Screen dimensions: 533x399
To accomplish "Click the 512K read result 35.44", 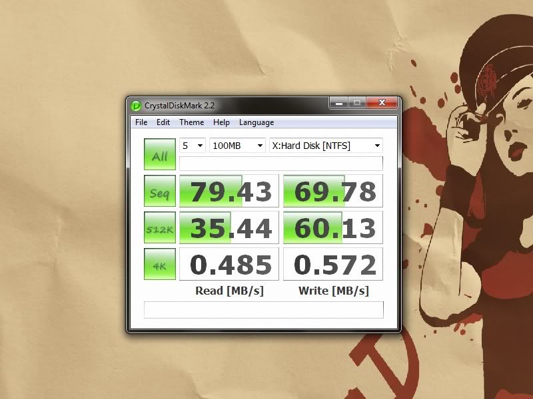I will (229, 227).
